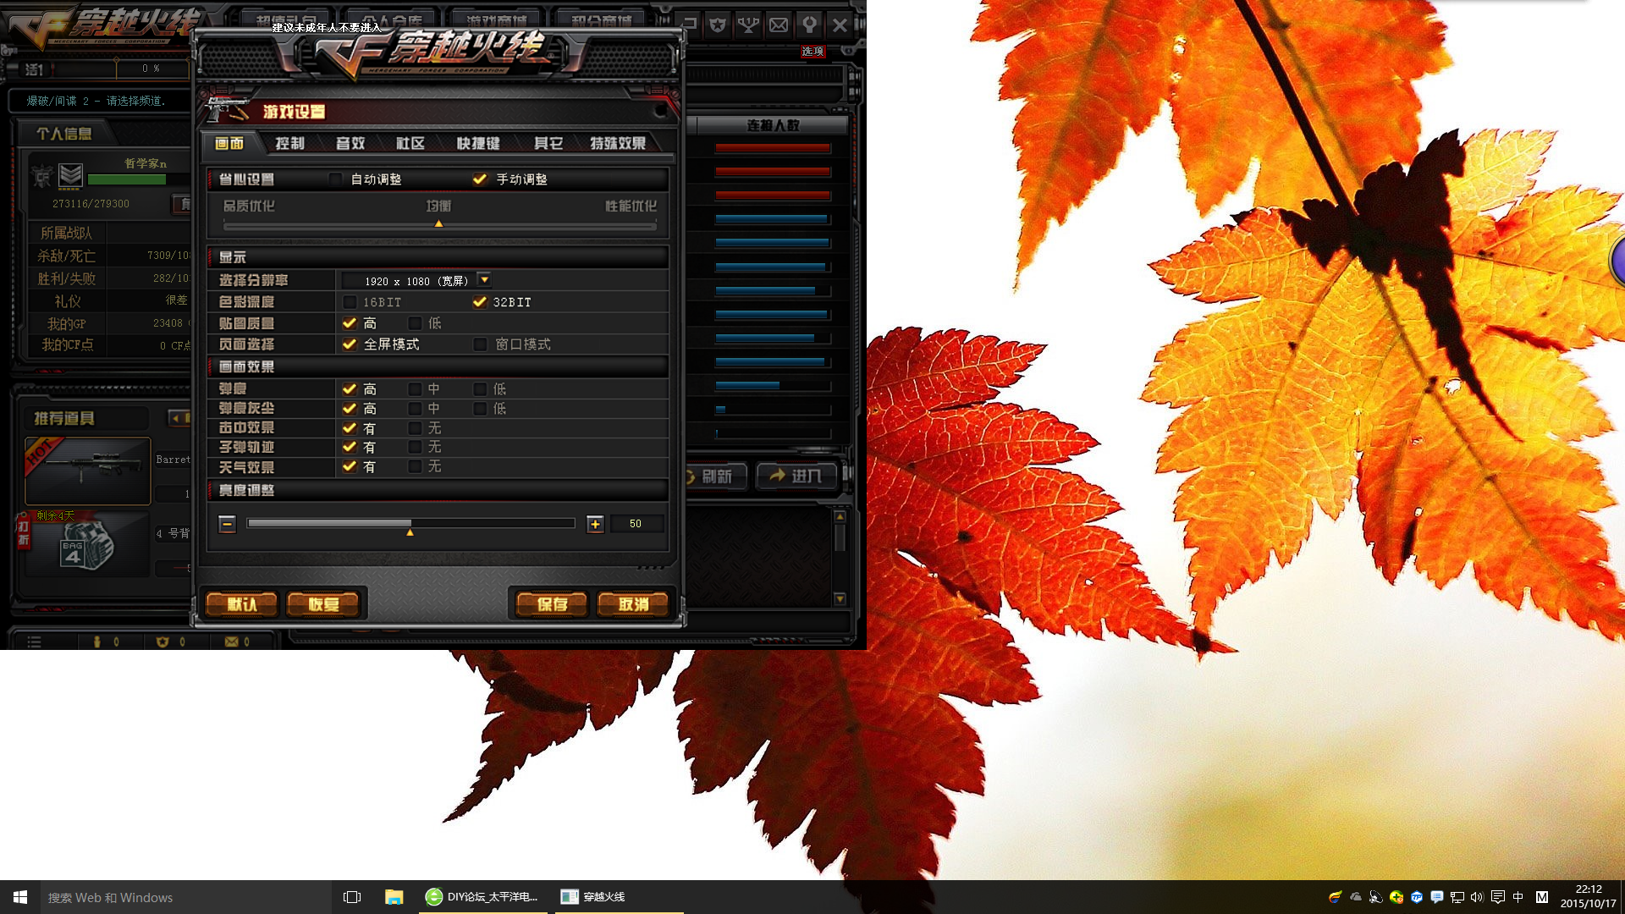
Task: Click the quality-performance optimization slider marker
Action: coord(438,223)
